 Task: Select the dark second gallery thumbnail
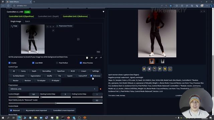point(157,61)
